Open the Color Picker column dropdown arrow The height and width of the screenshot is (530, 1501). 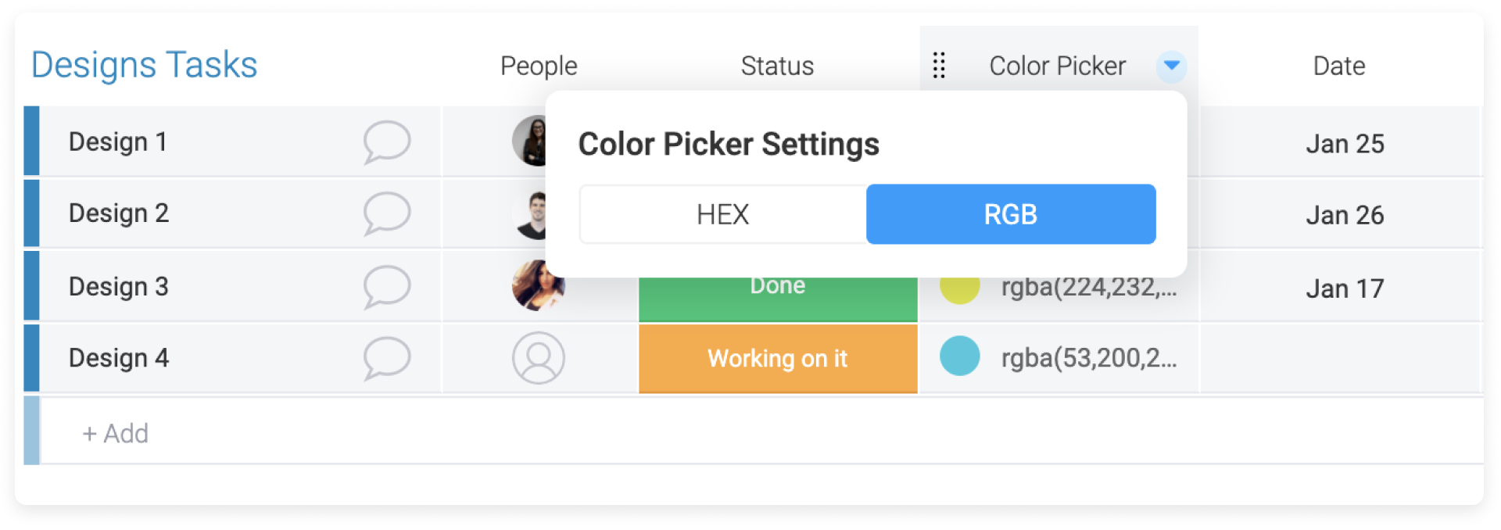[1171, 66]
